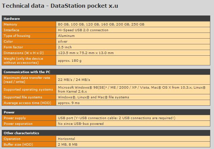Click the 'Communication with the PC' header
214x149 pixels.
click(106, 72)
